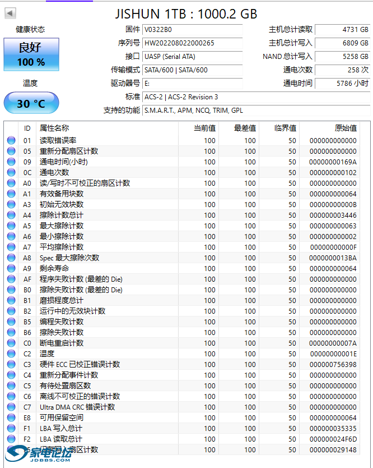Click the status icon for Spec 最大擦除次数 row
373x468 pixels.
(x=11, y=258)
